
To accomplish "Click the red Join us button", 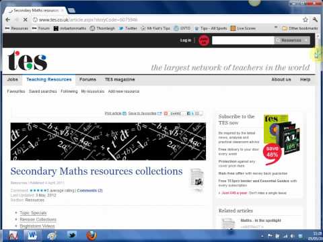I will point(204,40).
